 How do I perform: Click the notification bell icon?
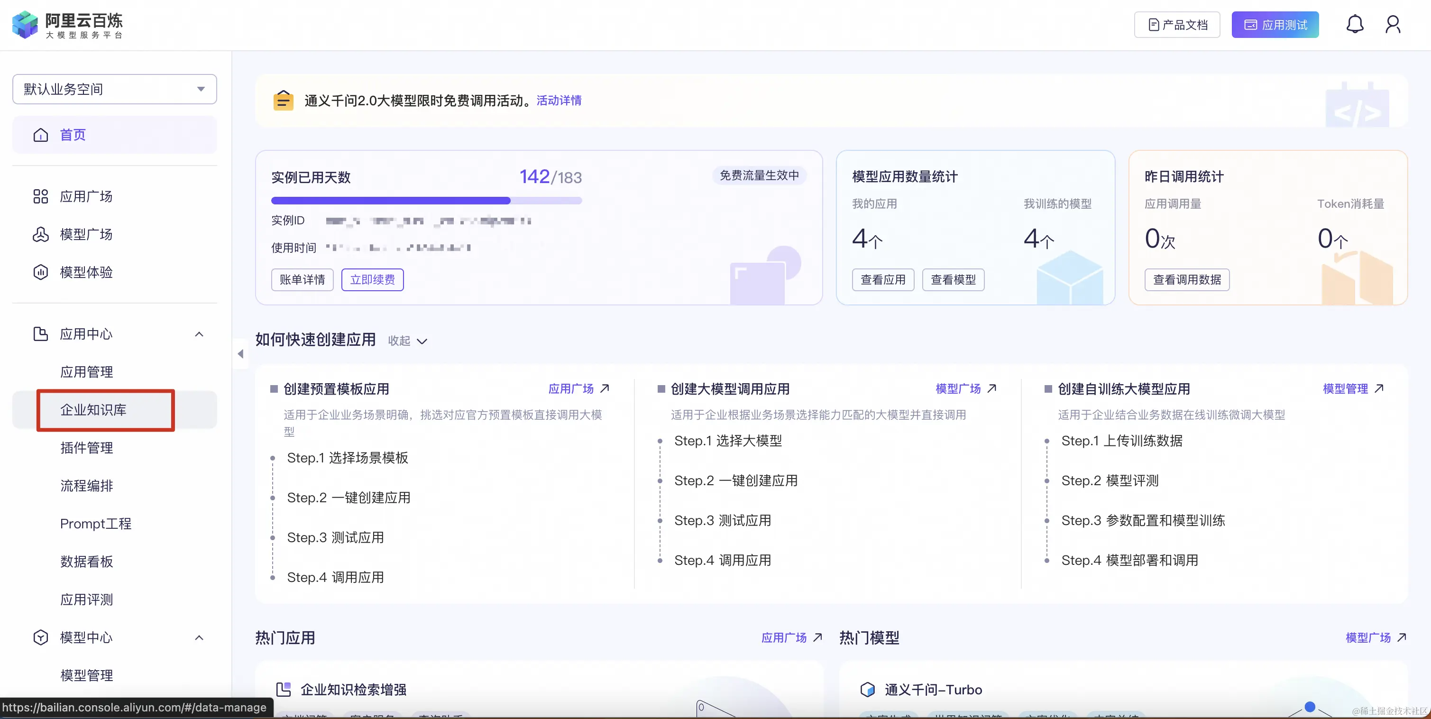click(x=1354, y=25)
